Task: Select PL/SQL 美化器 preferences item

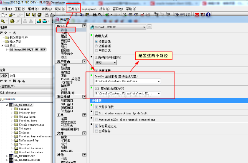Action: 71,79
